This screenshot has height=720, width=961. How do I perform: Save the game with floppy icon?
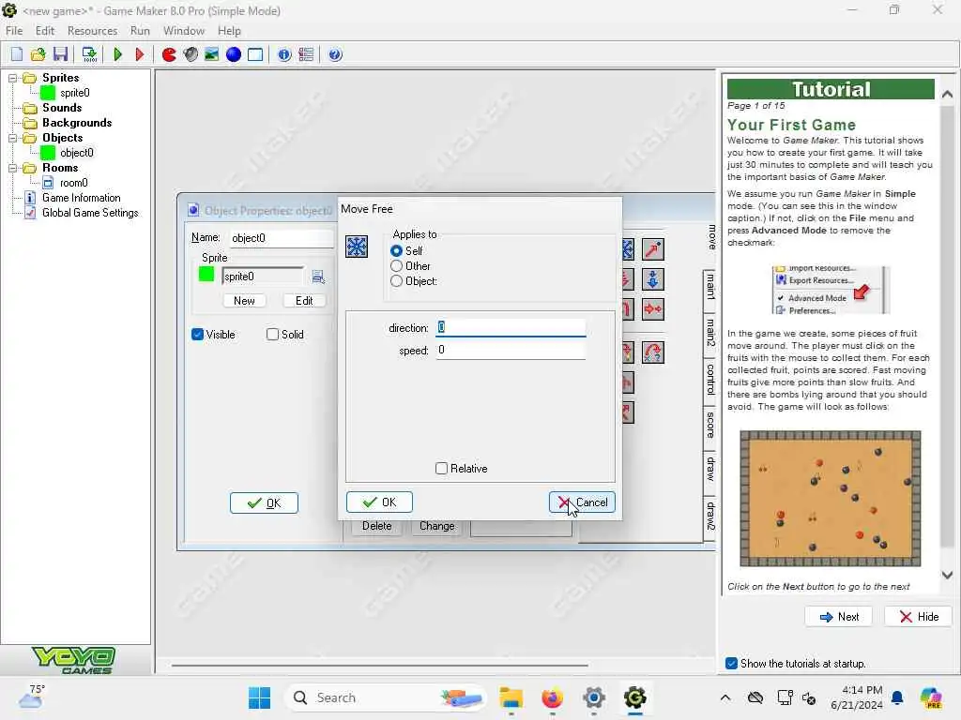(60, 54)
